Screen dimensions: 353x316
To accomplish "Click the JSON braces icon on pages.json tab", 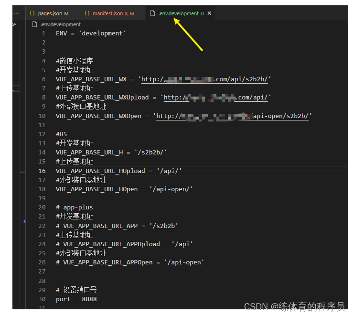I will click(x=32, y=14).
